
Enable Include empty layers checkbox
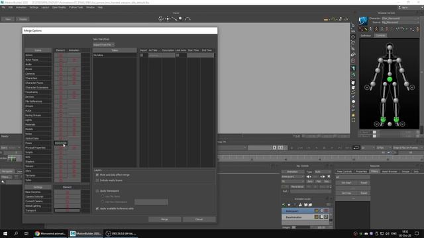click(x=97, y=180)
